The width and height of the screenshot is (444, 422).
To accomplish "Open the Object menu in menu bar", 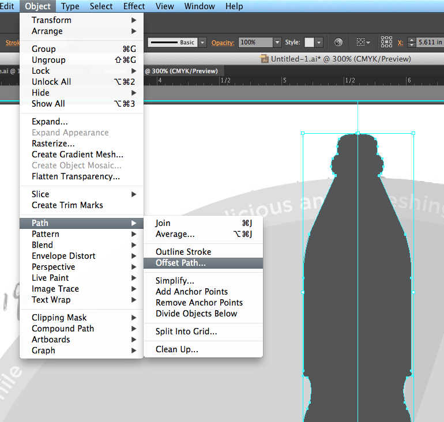I will coord(37,6).
